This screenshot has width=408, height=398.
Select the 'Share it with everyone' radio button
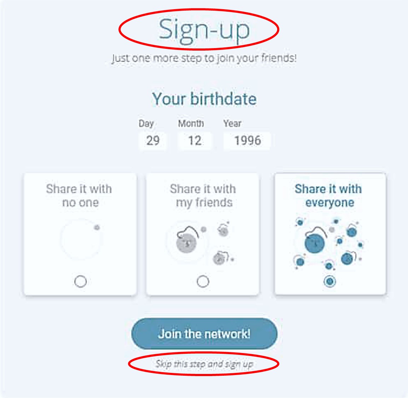pyautogui.click(x=330, y=281)
